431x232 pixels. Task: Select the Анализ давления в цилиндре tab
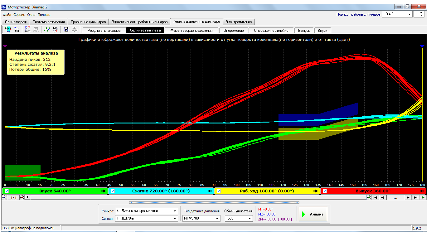click(x=197, y=22)
